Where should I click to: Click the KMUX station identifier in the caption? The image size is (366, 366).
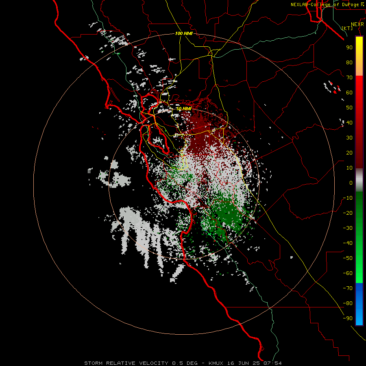click(216, 363)
